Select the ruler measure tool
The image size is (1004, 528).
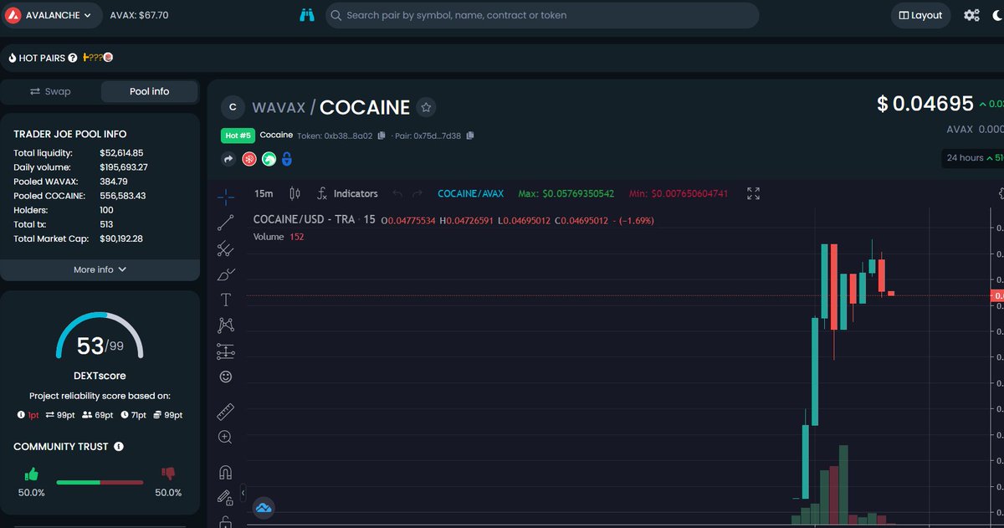coord(225,411)
